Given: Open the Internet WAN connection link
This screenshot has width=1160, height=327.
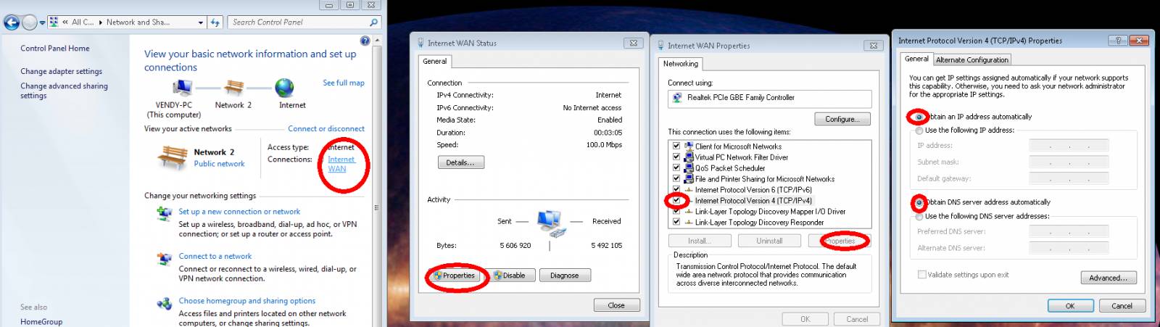Looking at the screenshot, I should point(341,164).
